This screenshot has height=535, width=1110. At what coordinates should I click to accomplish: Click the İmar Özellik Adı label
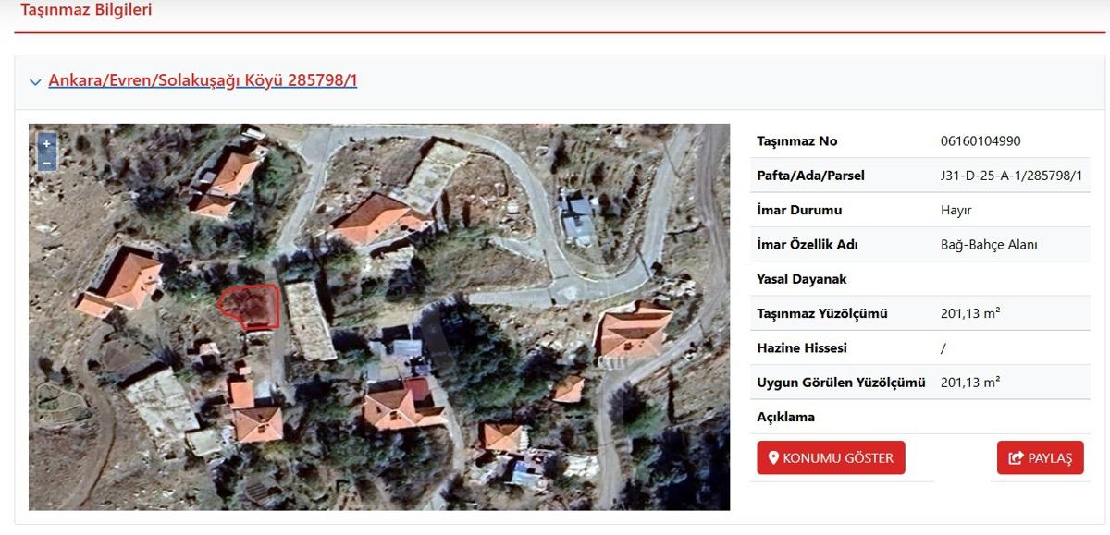click(x=808, y=245)
